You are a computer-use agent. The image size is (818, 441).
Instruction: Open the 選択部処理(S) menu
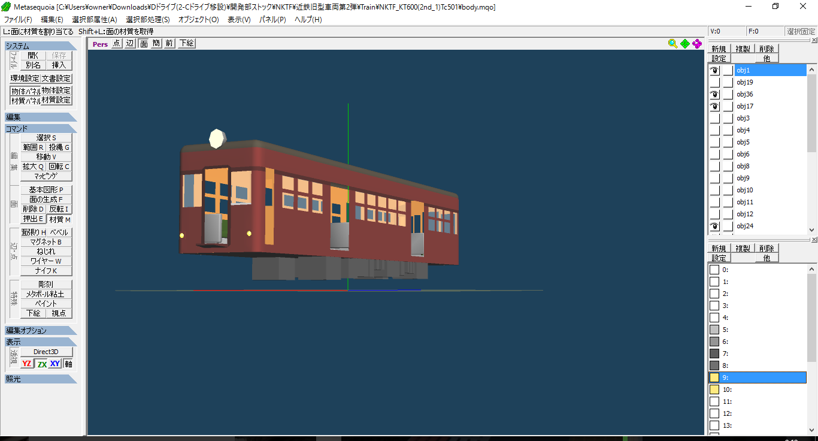[147, 20]
